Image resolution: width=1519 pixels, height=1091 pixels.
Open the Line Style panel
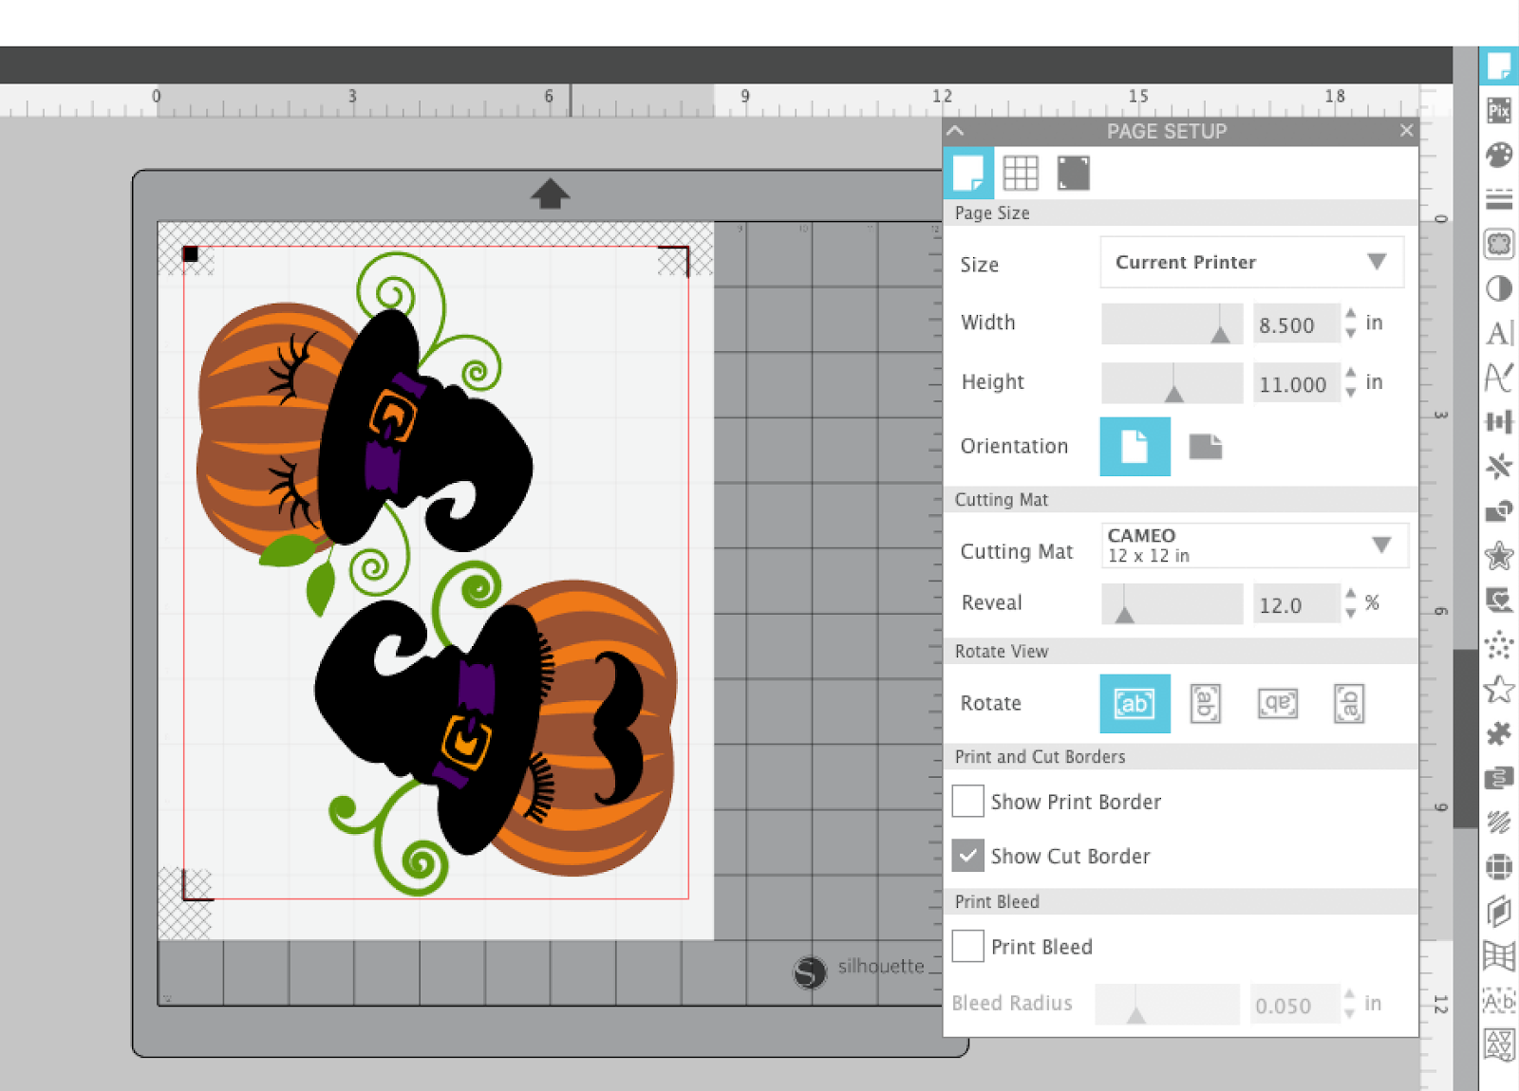click(x=1499, y=199)
